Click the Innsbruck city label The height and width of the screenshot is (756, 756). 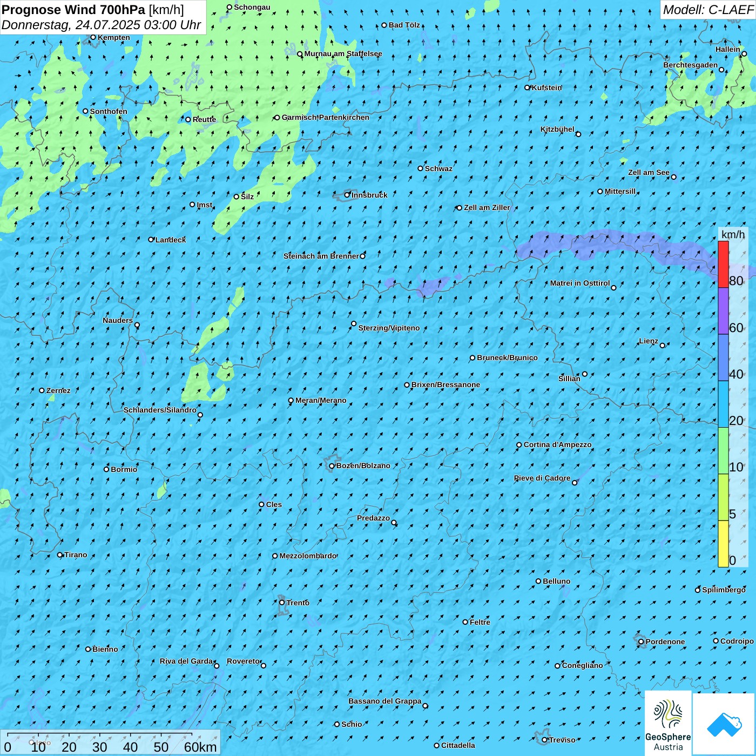[x=369, y=195]
